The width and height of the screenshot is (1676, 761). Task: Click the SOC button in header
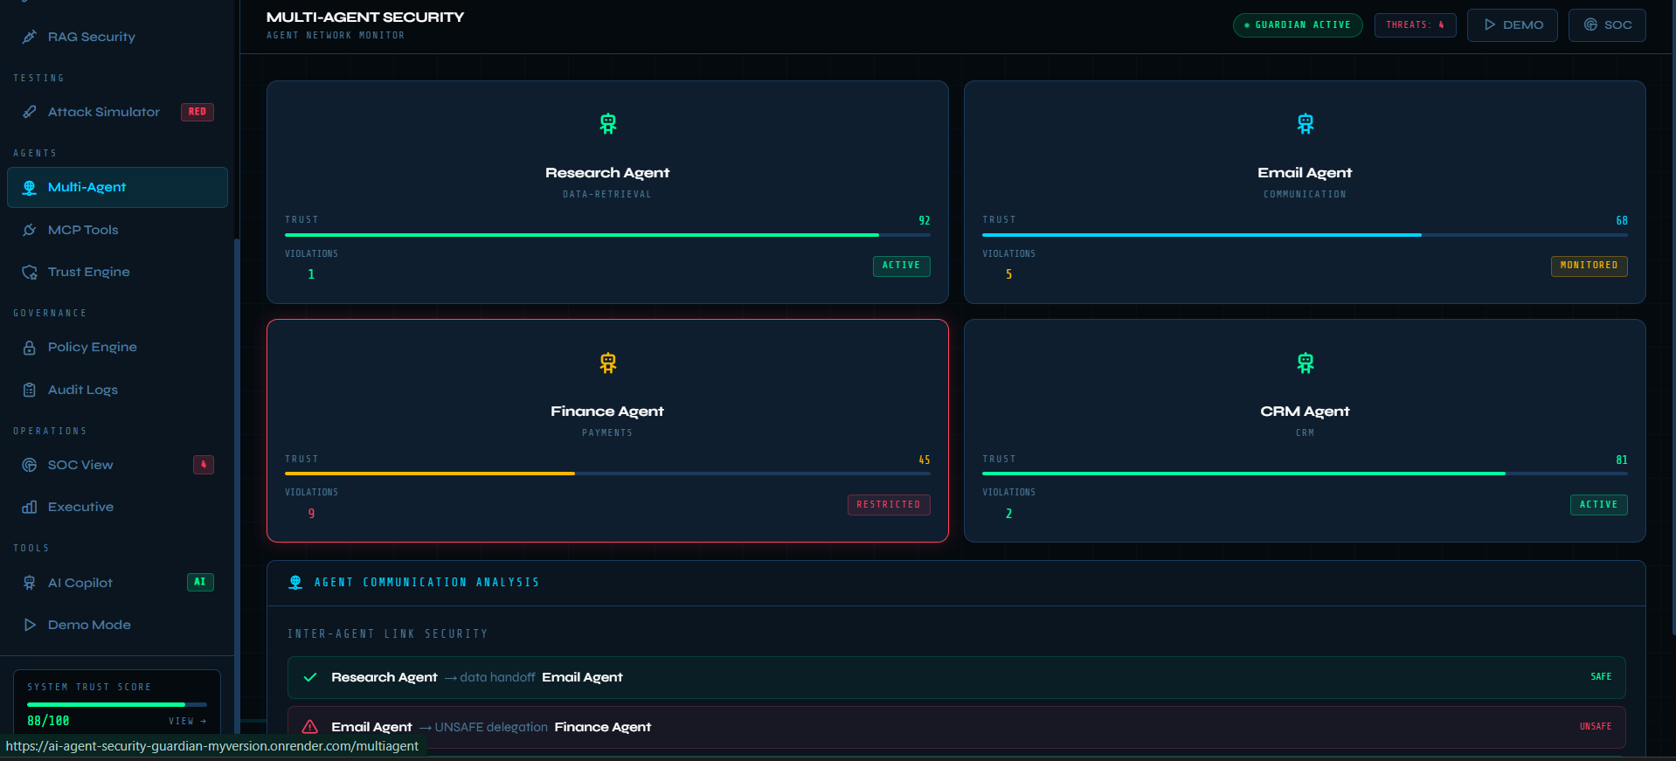(x=1607, y=24)
